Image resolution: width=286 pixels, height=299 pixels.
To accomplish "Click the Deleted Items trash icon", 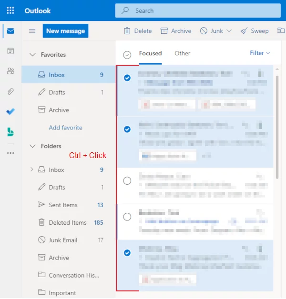I will pyautogui.click(x=41, y=222).
